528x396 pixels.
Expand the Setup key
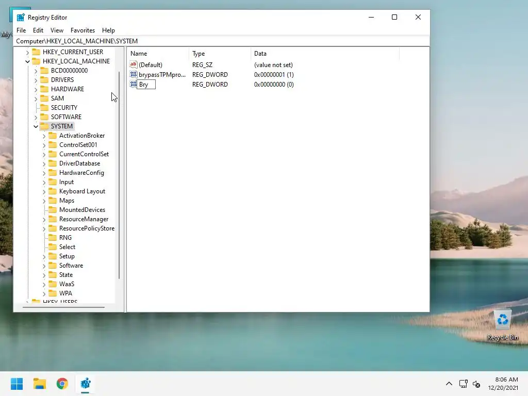[x=44, y=256]
